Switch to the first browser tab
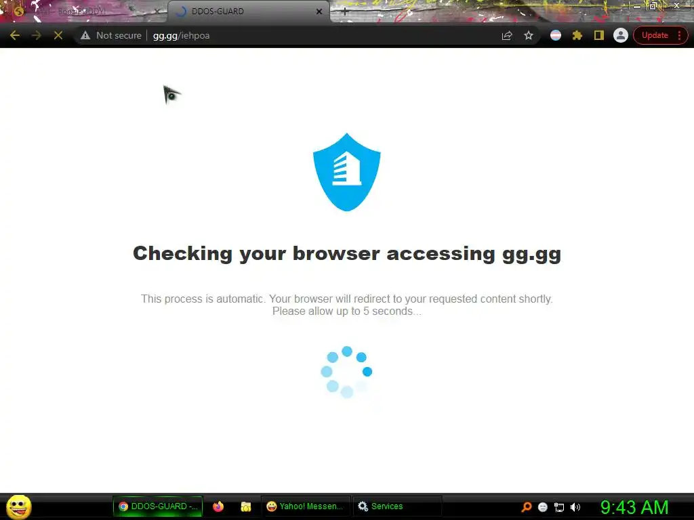Image resolution: width=694 pixels, height=520 pixels. (x=84, y=12)
